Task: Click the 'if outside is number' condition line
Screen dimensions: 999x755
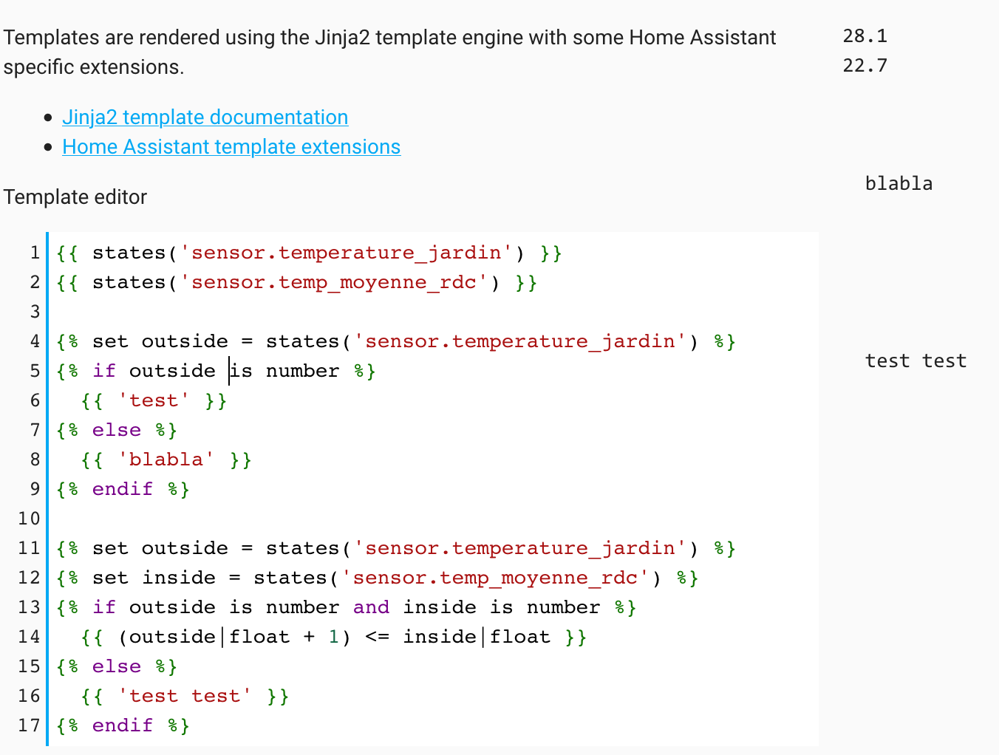Action: tap(214, 370)
